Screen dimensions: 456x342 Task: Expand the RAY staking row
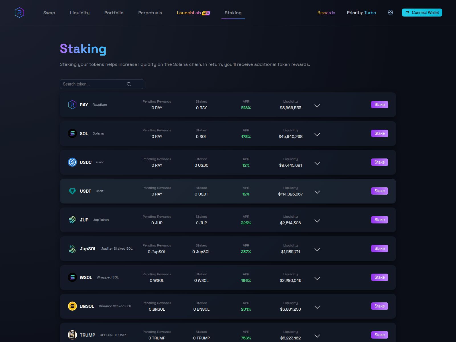[x=317, y=106]
